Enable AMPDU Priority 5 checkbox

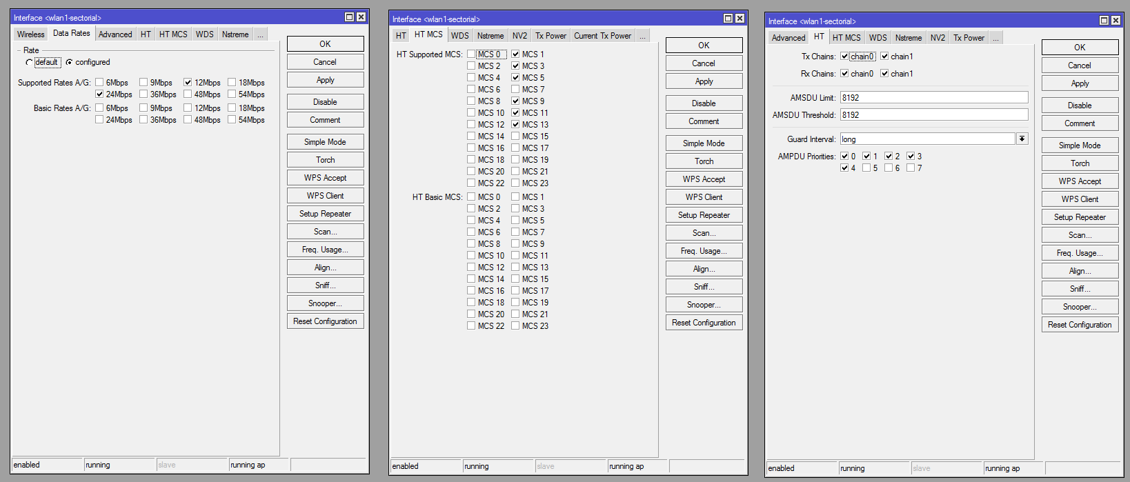point(866,168)
